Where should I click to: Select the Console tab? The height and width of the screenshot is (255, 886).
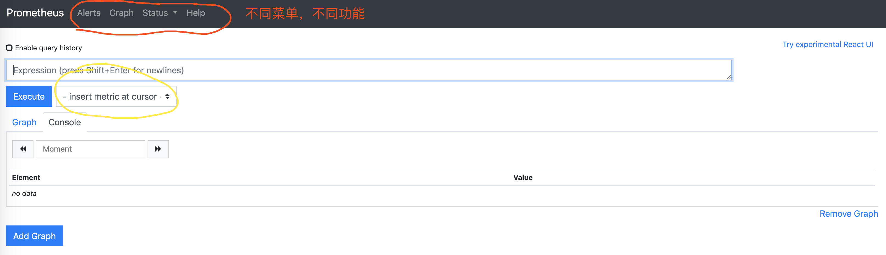(65, 122)
